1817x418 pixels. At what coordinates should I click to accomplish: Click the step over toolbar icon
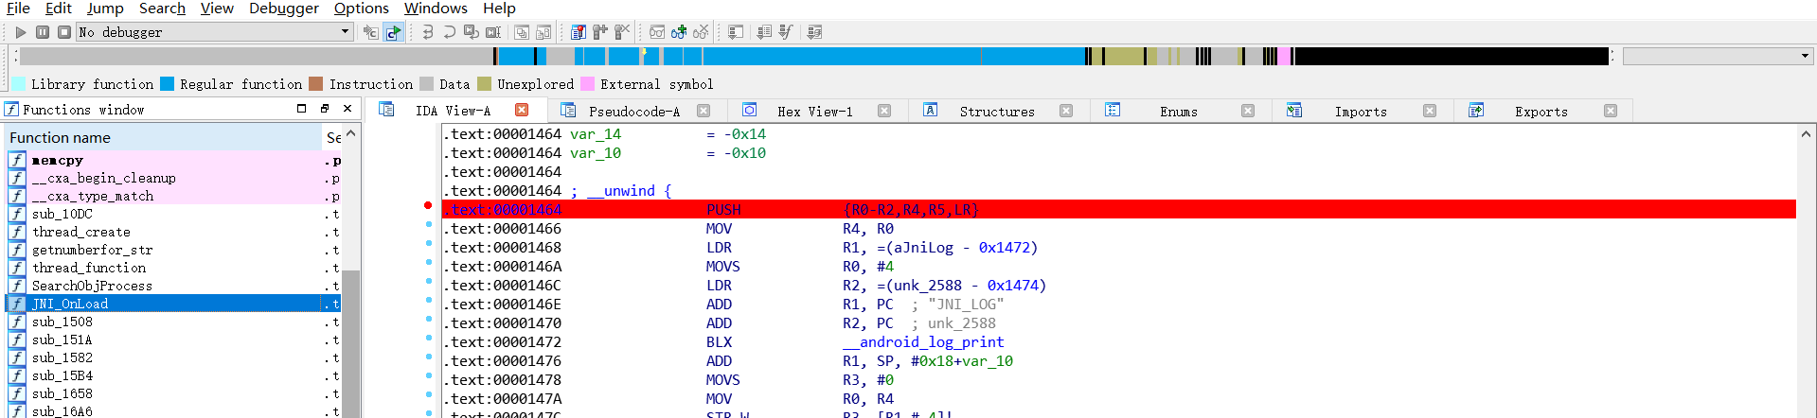[x=450, y=32]
